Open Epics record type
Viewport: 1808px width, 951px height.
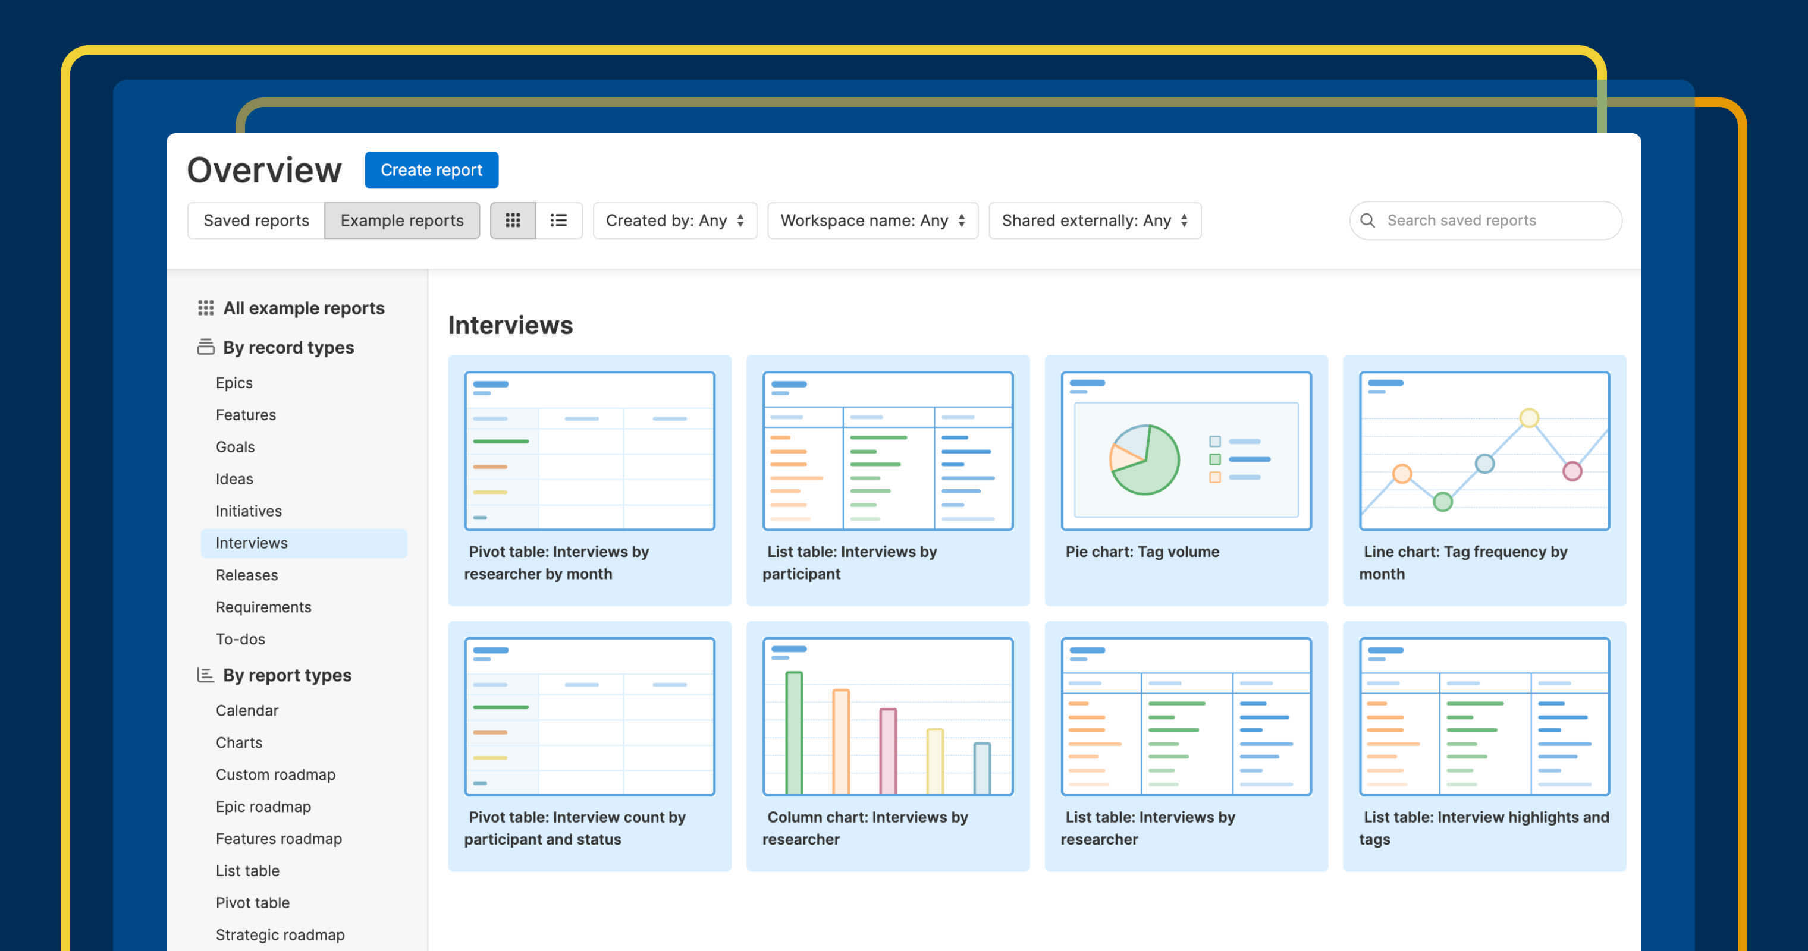234,382
